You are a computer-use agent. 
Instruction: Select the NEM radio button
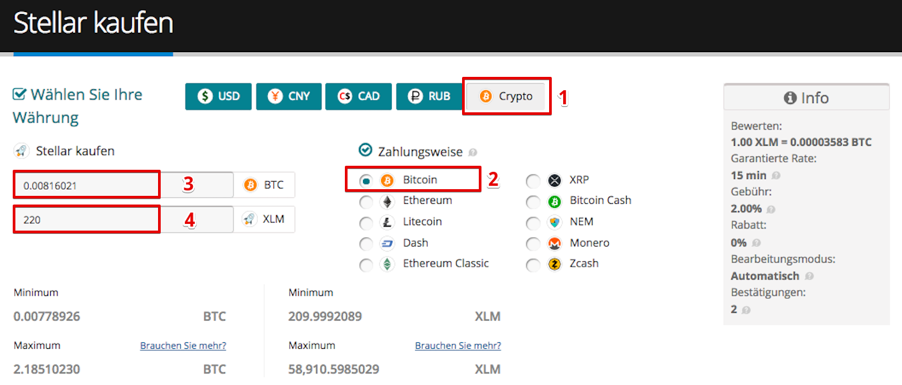point(533,223)
